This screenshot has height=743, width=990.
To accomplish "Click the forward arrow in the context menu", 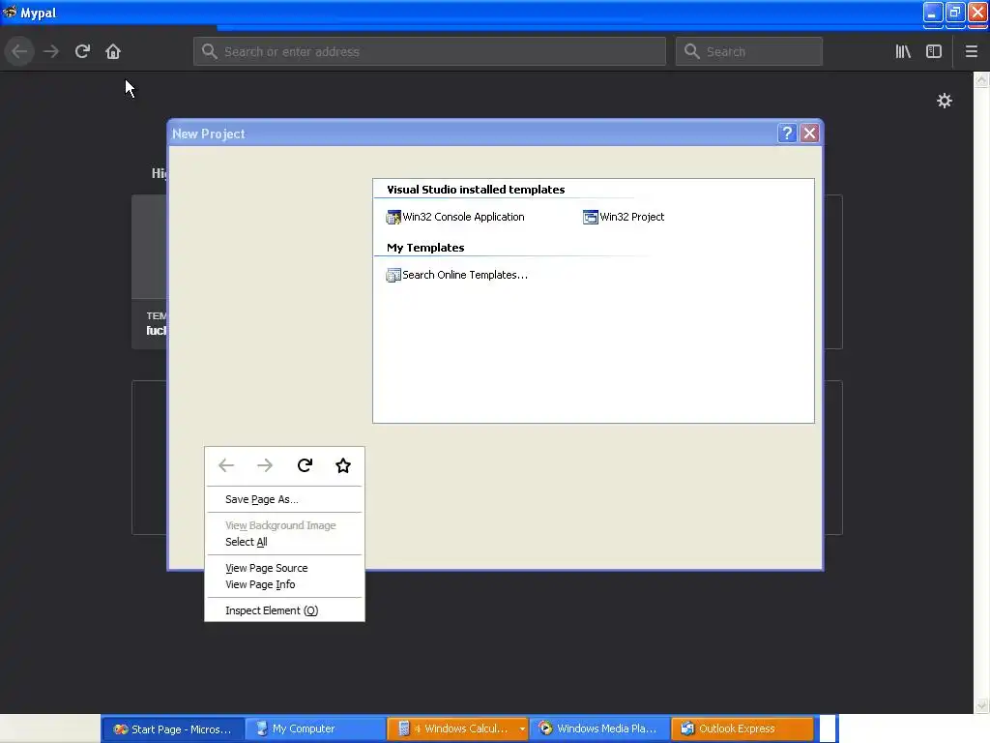I will point(265,465).
